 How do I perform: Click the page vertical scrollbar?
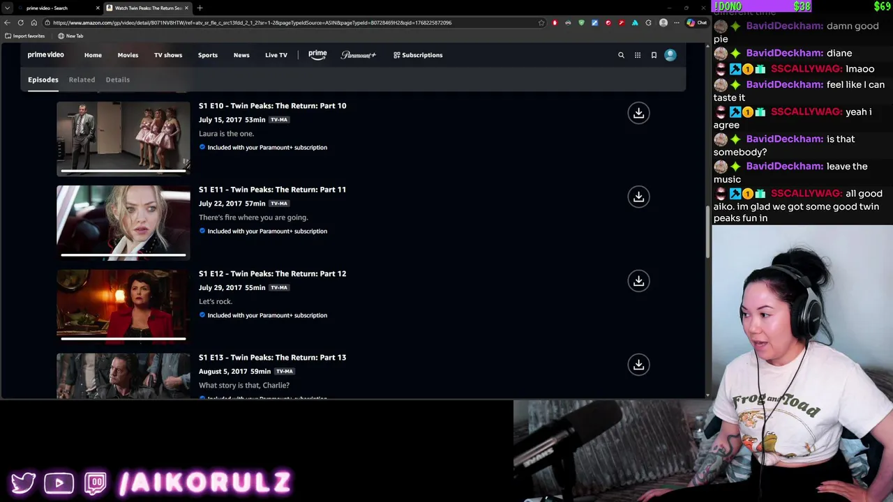(x=708, y=232)
